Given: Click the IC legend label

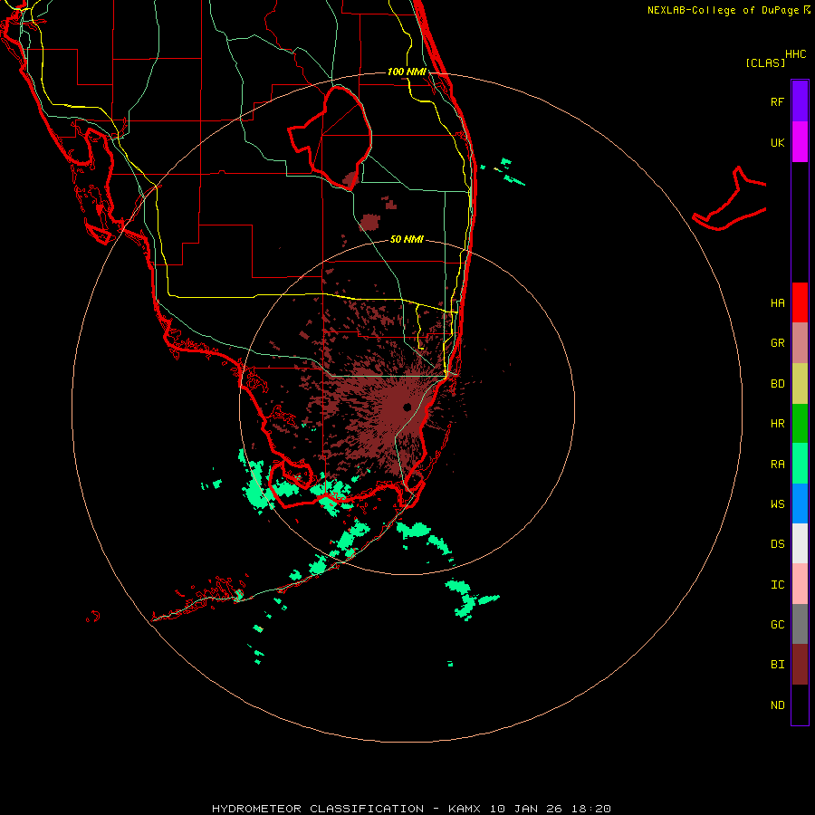Looking at the screenshot, I should click(x=777, y=585).
